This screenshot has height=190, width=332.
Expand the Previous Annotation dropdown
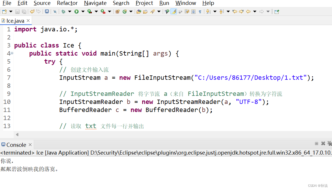228,12
